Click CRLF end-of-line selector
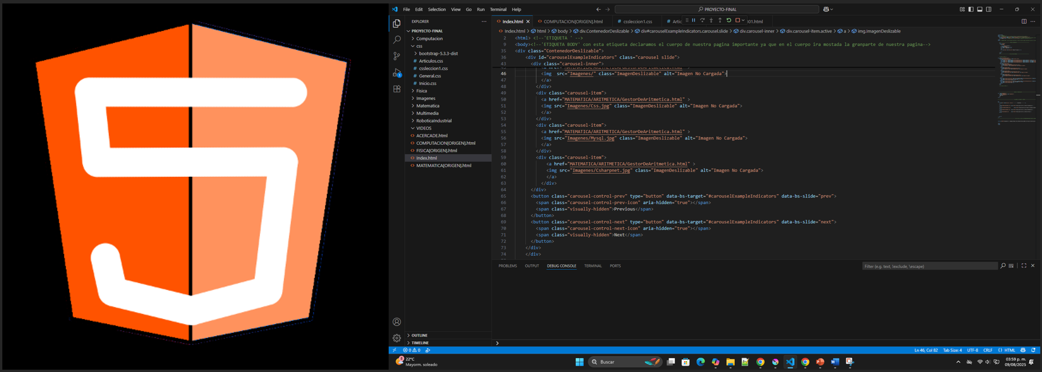 click(988, 350)
